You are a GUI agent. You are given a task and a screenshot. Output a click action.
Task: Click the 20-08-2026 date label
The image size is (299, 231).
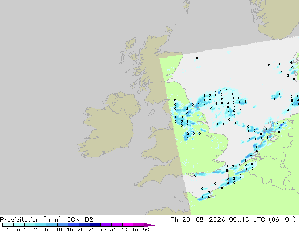pos(203,220)
